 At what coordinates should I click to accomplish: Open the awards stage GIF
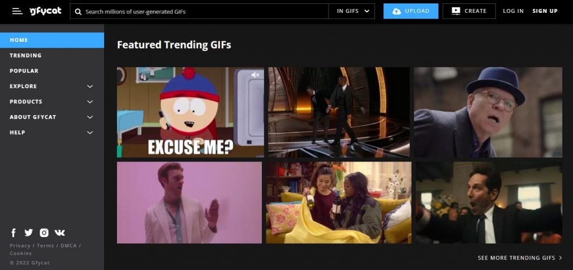coord(339,112)
